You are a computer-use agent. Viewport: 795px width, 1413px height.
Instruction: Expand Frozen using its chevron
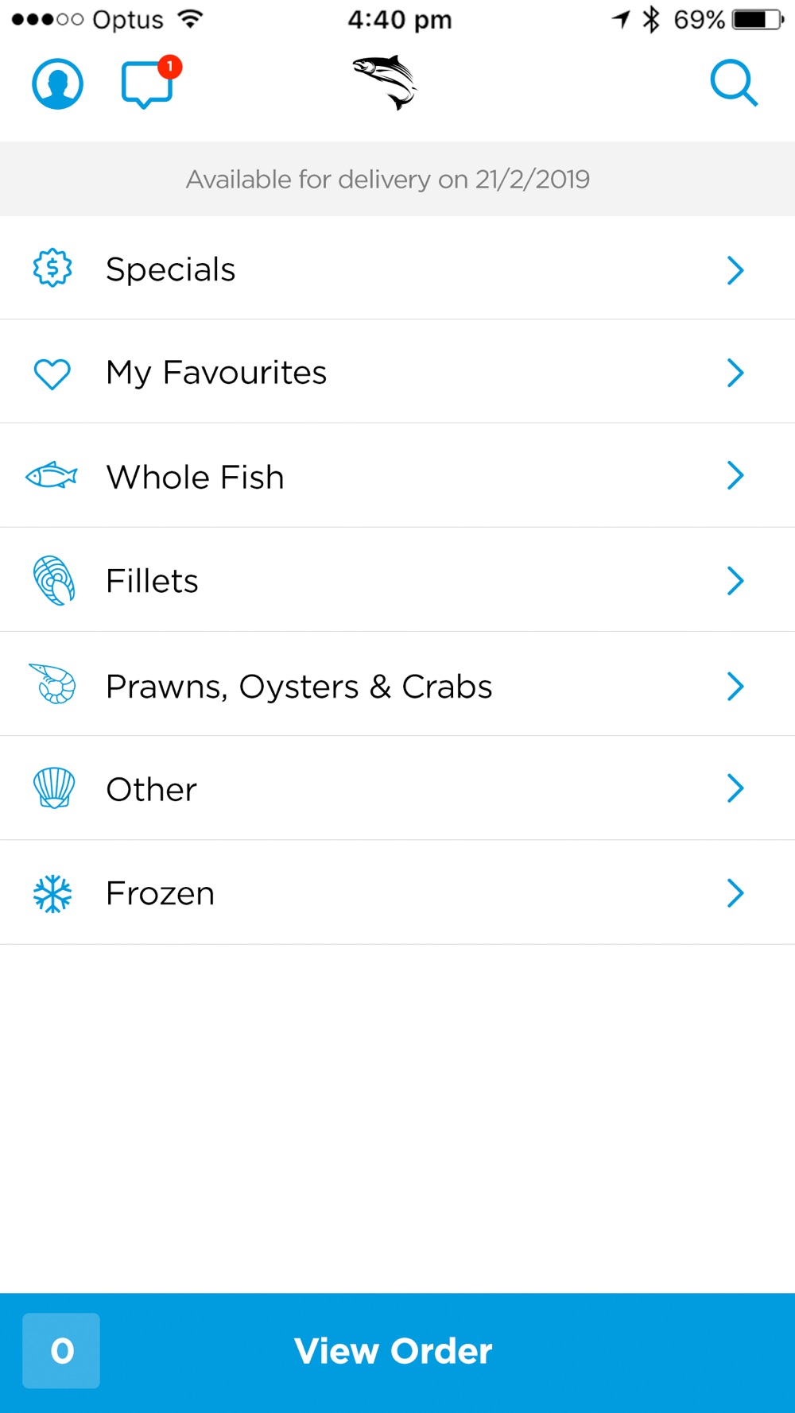click(x=735, y=893)
